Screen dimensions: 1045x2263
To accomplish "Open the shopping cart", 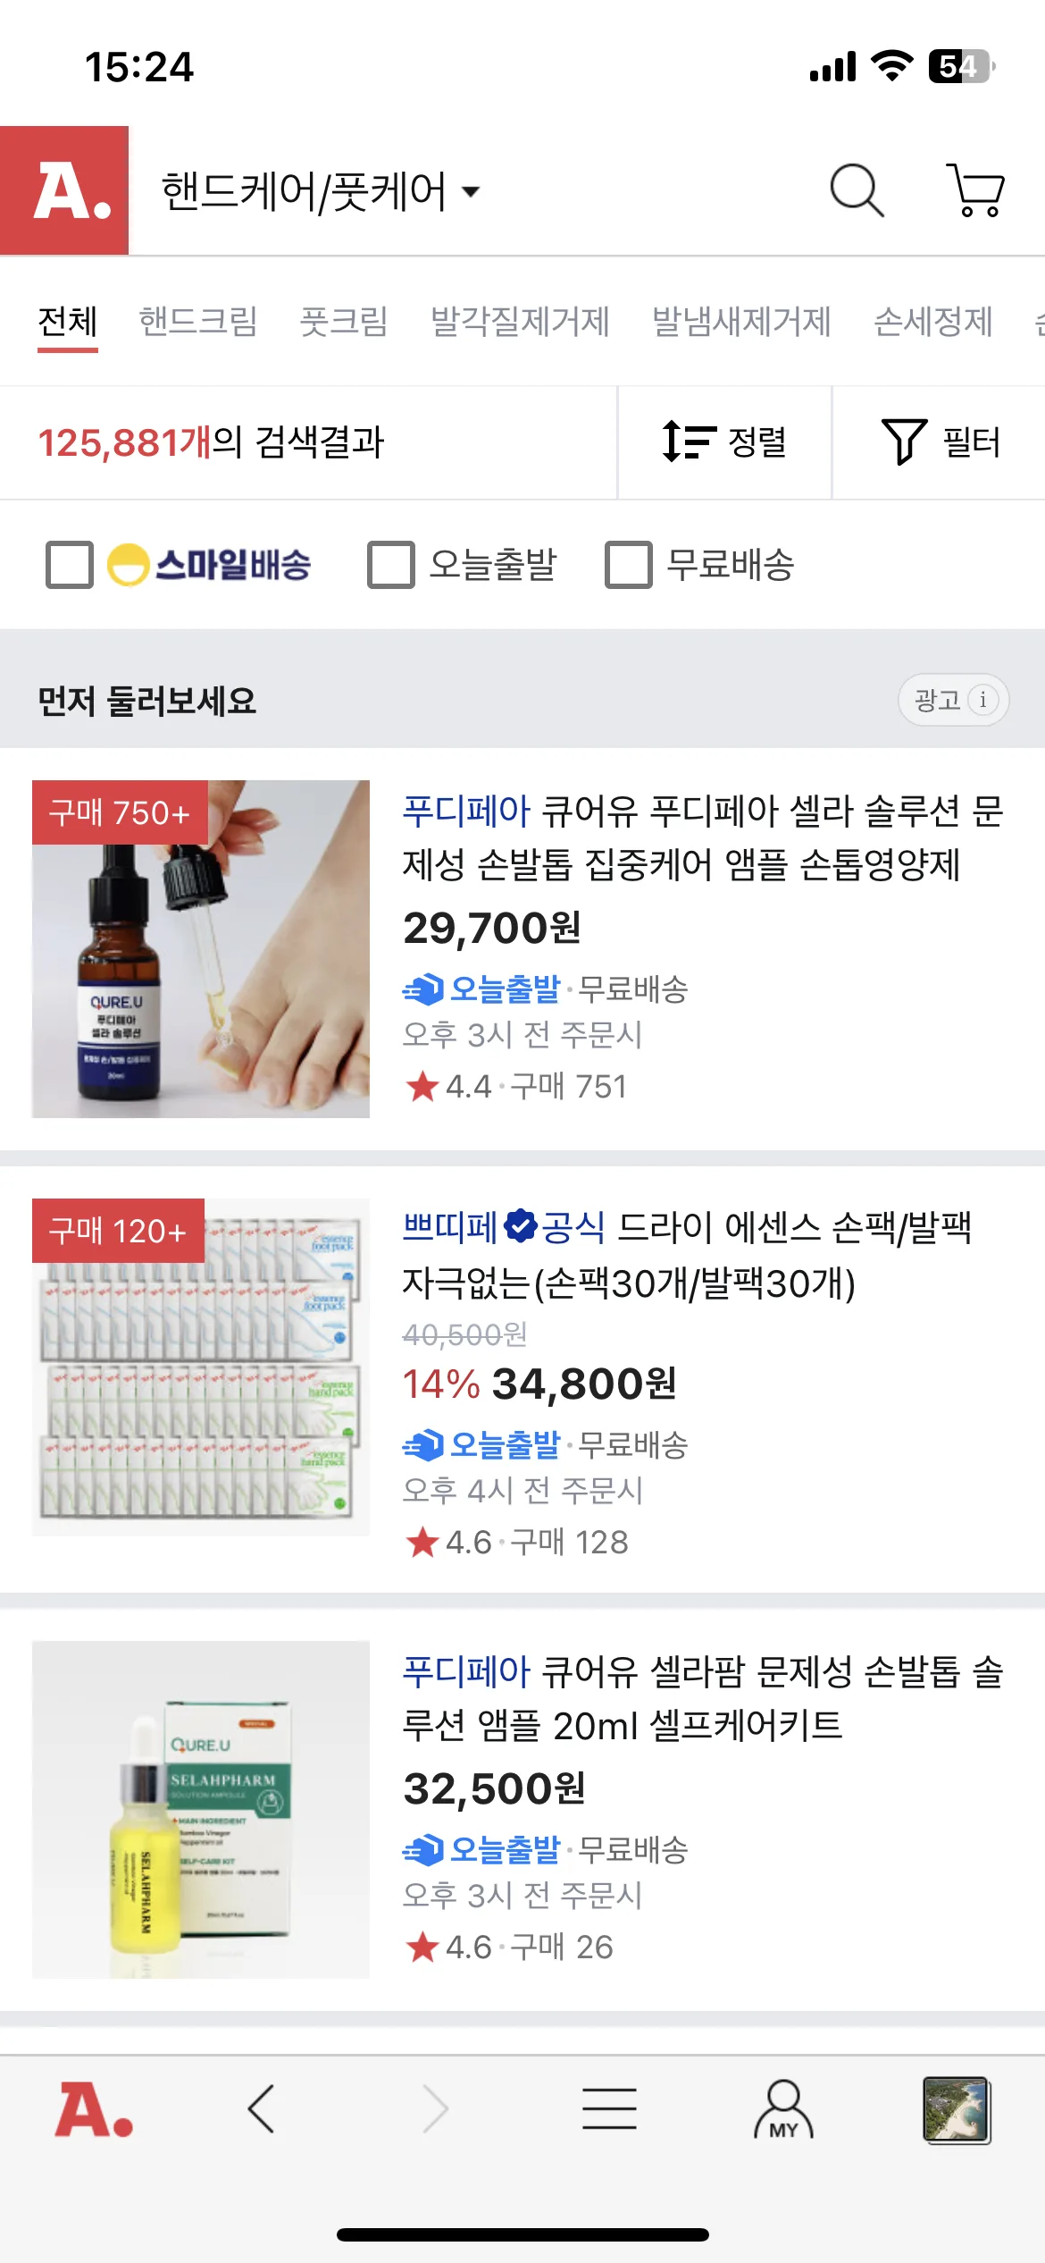I will coord(975,190).
